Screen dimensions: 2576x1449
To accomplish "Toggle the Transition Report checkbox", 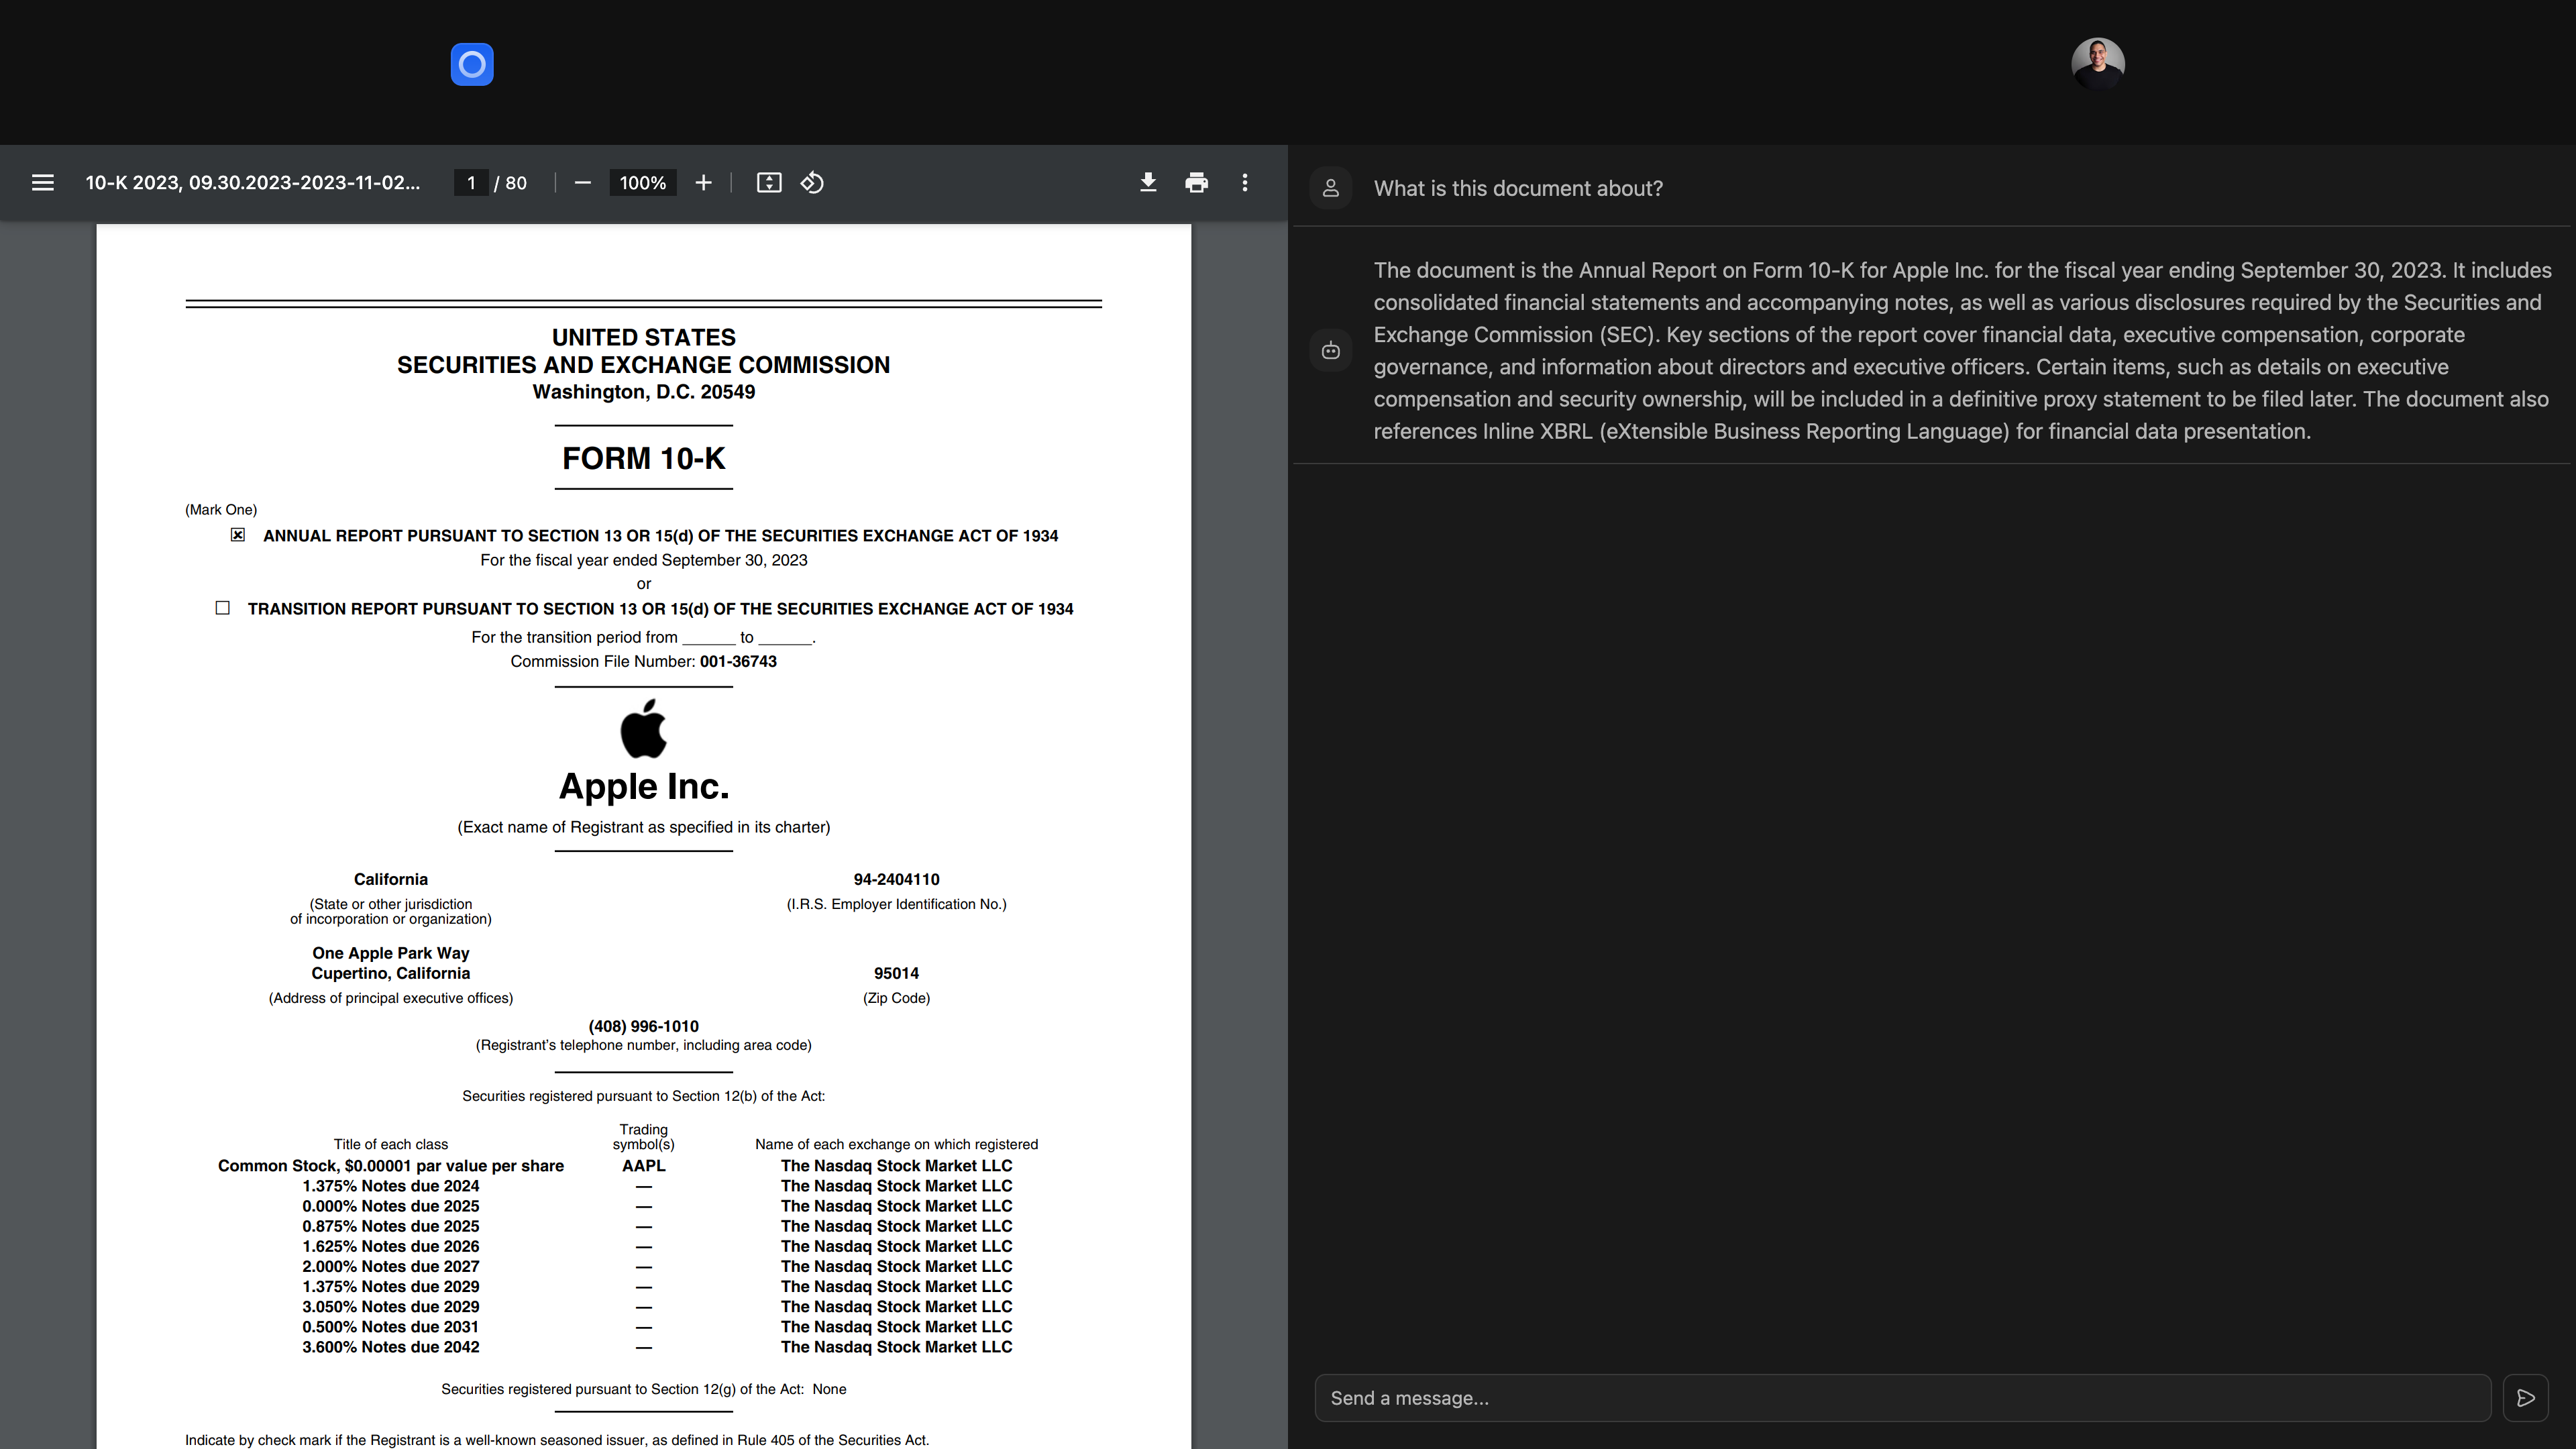I will pos(223,608).
